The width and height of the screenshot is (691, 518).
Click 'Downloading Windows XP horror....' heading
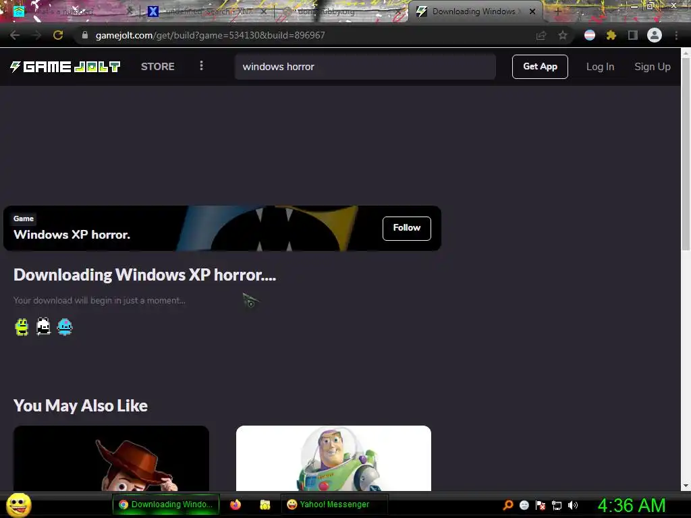coord(144,275)
